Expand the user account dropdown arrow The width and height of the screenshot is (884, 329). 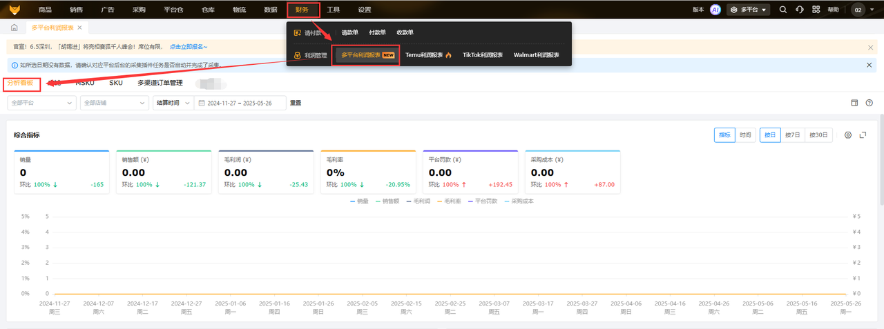(872, 10)
